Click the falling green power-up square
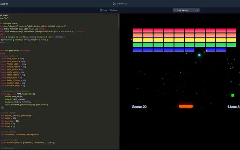 coord(232,95)
